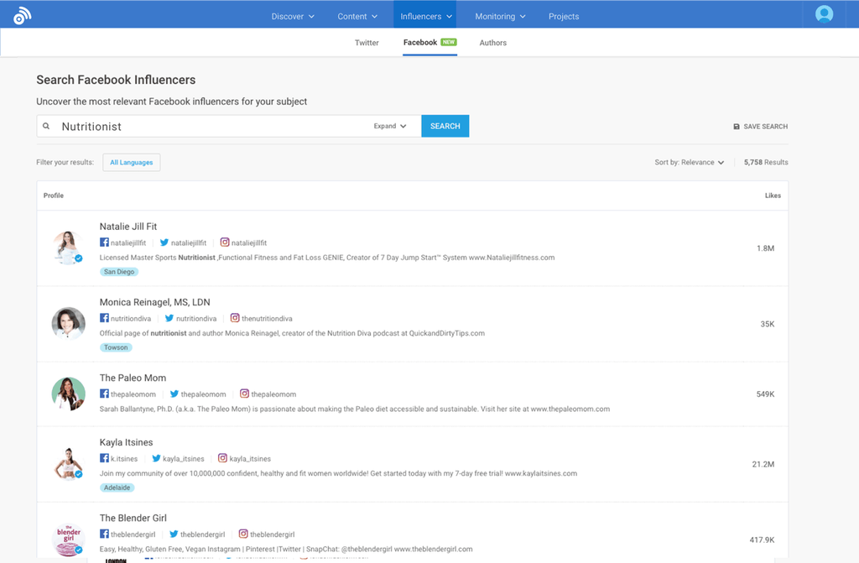The image size is (859, 563).
Task: Click The Blender Girl profile photo
Action: [69, 540]
